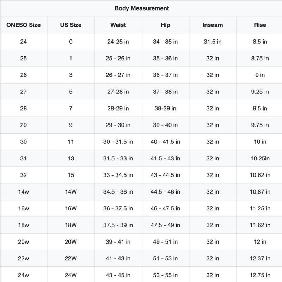Viewport: 282px width, 282px height.
Task: Click the Rise column header
Action: 260,25
